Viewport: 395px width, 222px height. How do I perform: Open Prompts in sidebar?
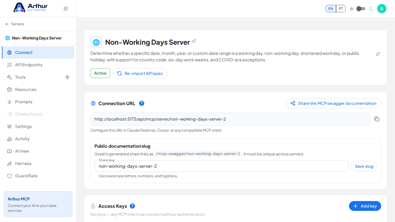(x=38, y=102)
